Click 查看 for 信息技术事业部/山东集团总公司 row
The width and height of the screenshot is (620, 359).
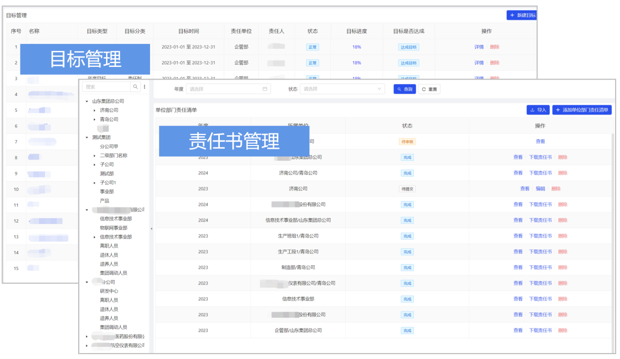(518, 220)
